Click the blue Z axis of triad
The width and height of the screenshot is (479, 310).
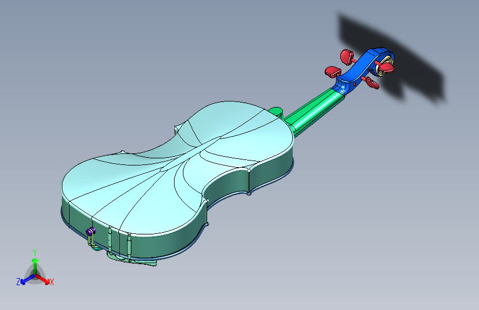coord(27,280)
